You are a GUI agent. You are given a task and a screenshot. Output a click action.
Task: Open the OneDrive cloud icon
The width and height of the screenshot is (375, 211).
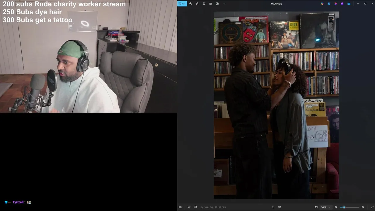point(349,4)
